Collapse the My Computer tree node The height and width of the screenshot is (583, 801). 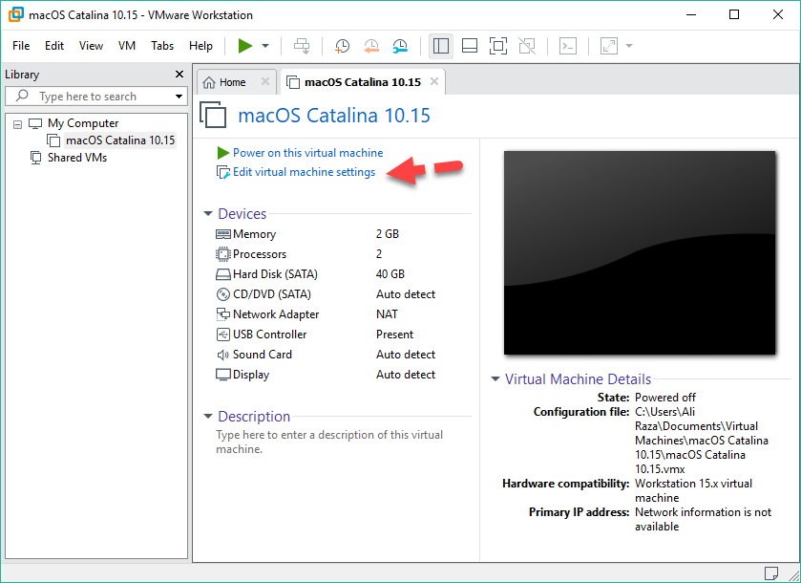(x=17, y=124)
